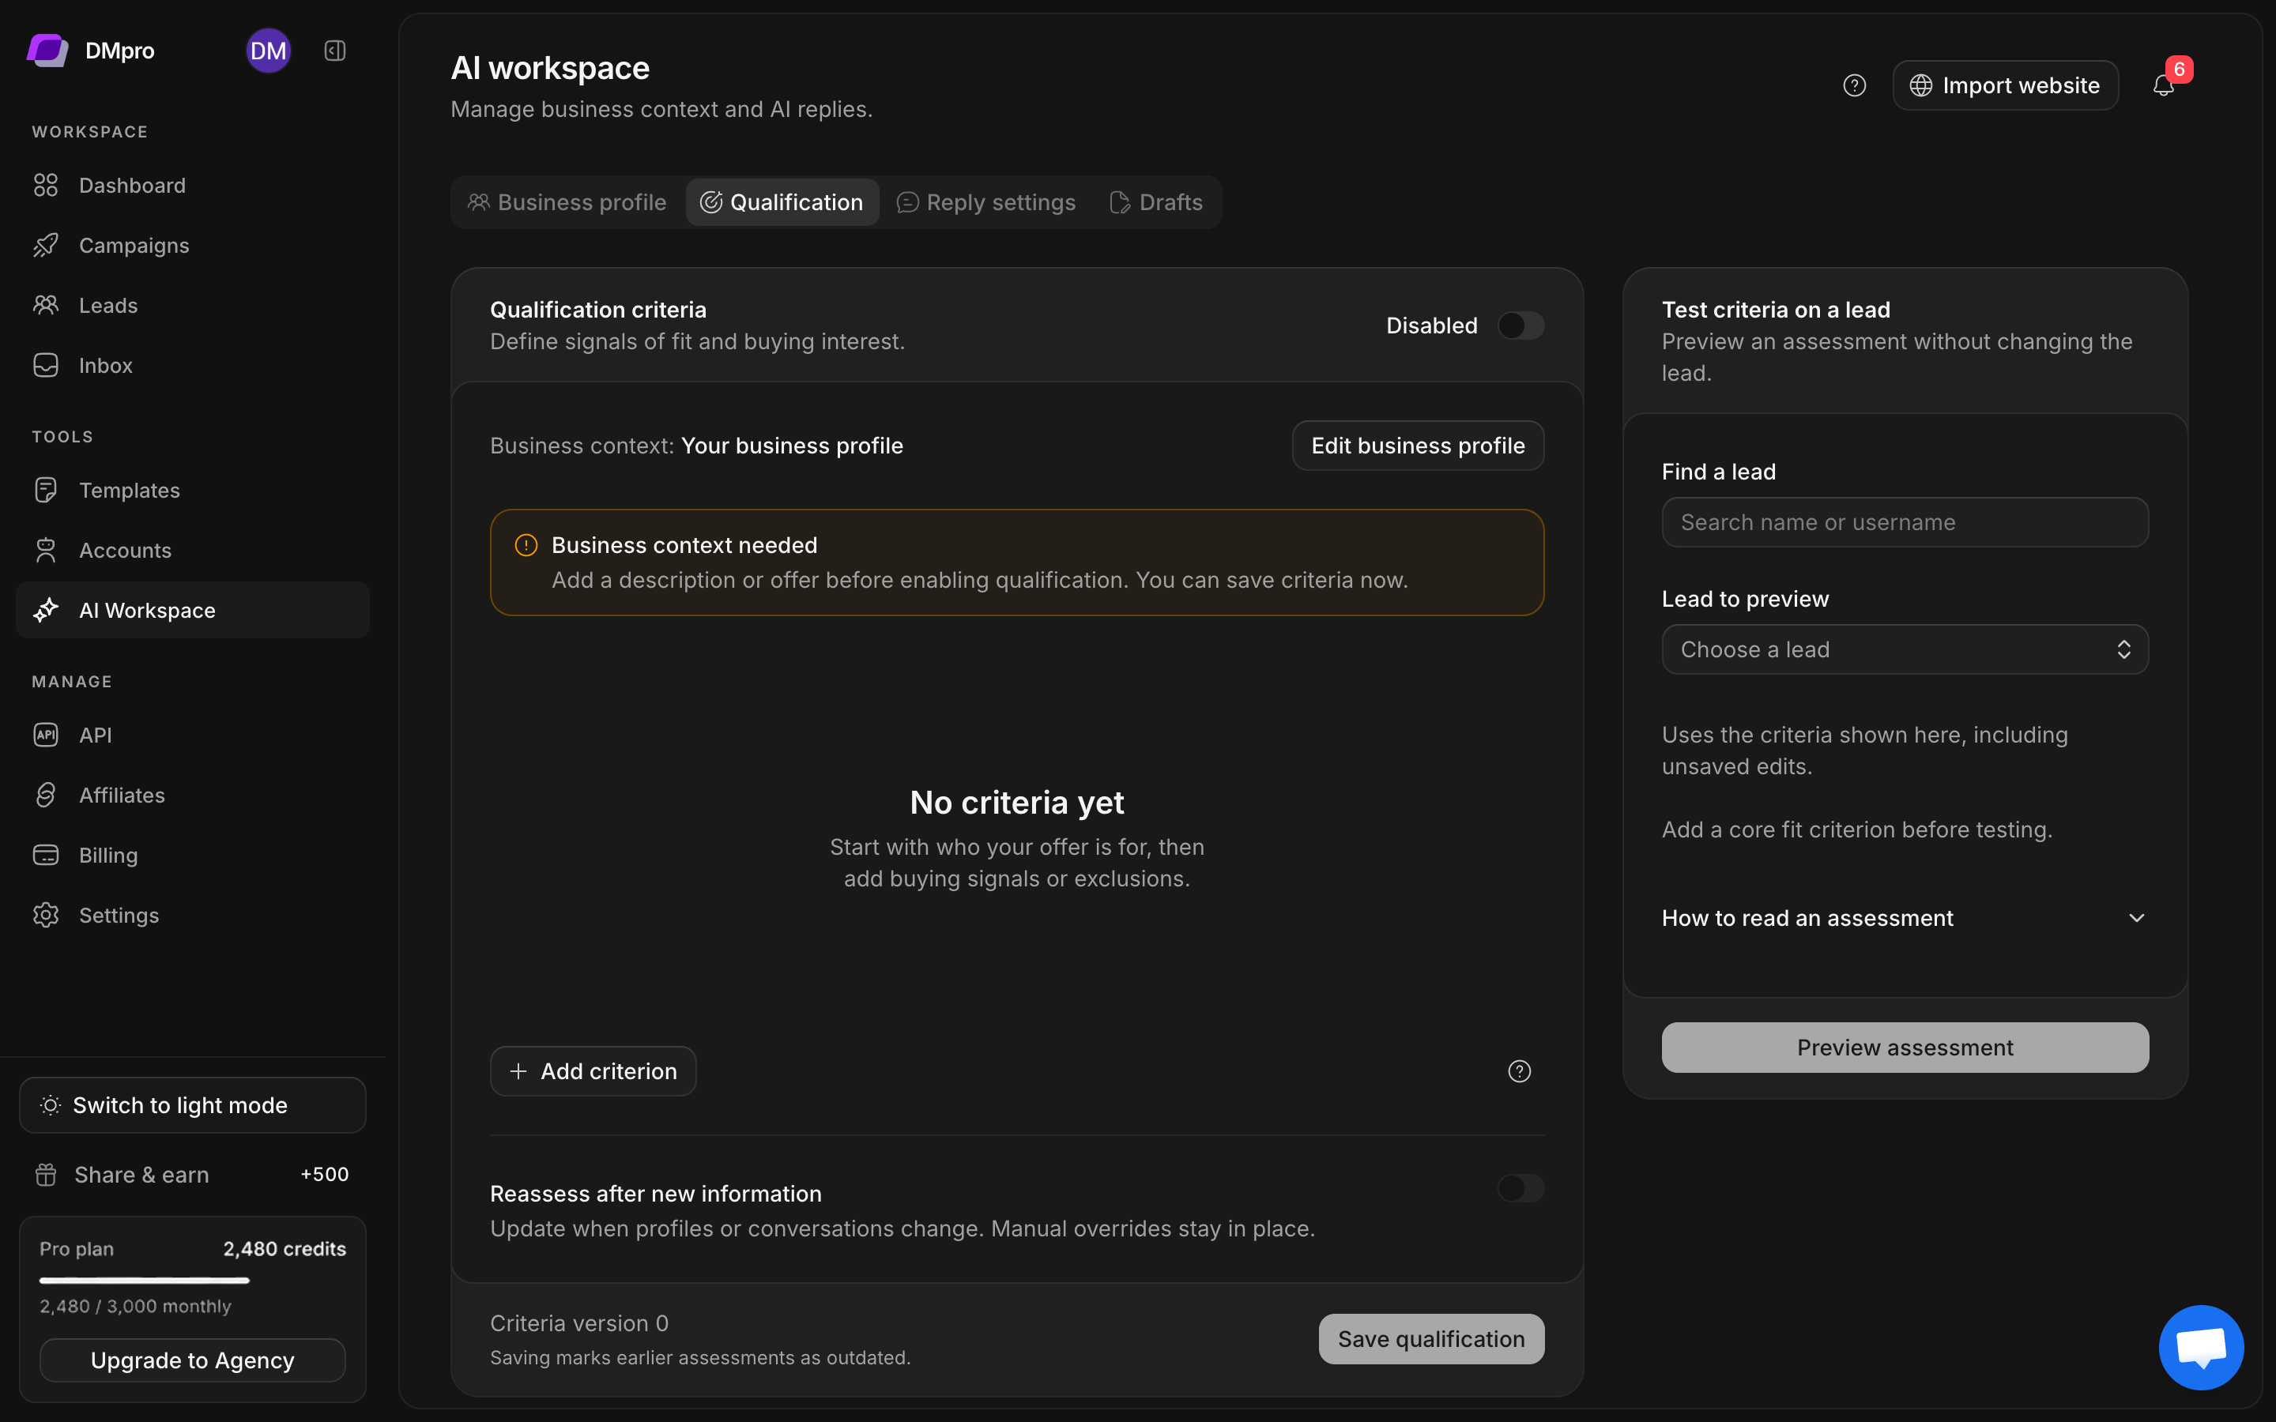
Task: Click the 2,480 credits text
Action: tap(284, 1249)
